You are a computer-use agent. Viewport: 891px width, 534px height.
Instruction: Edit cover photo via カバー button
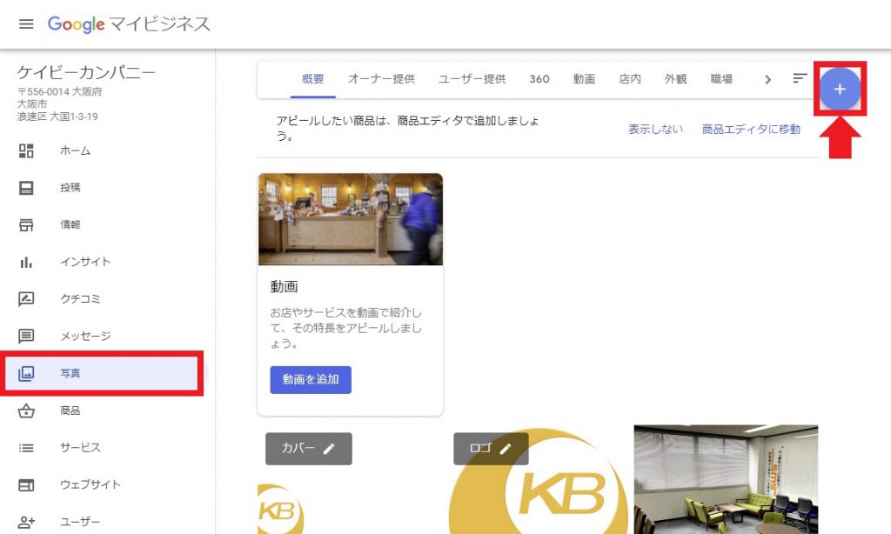click(309, 449)
